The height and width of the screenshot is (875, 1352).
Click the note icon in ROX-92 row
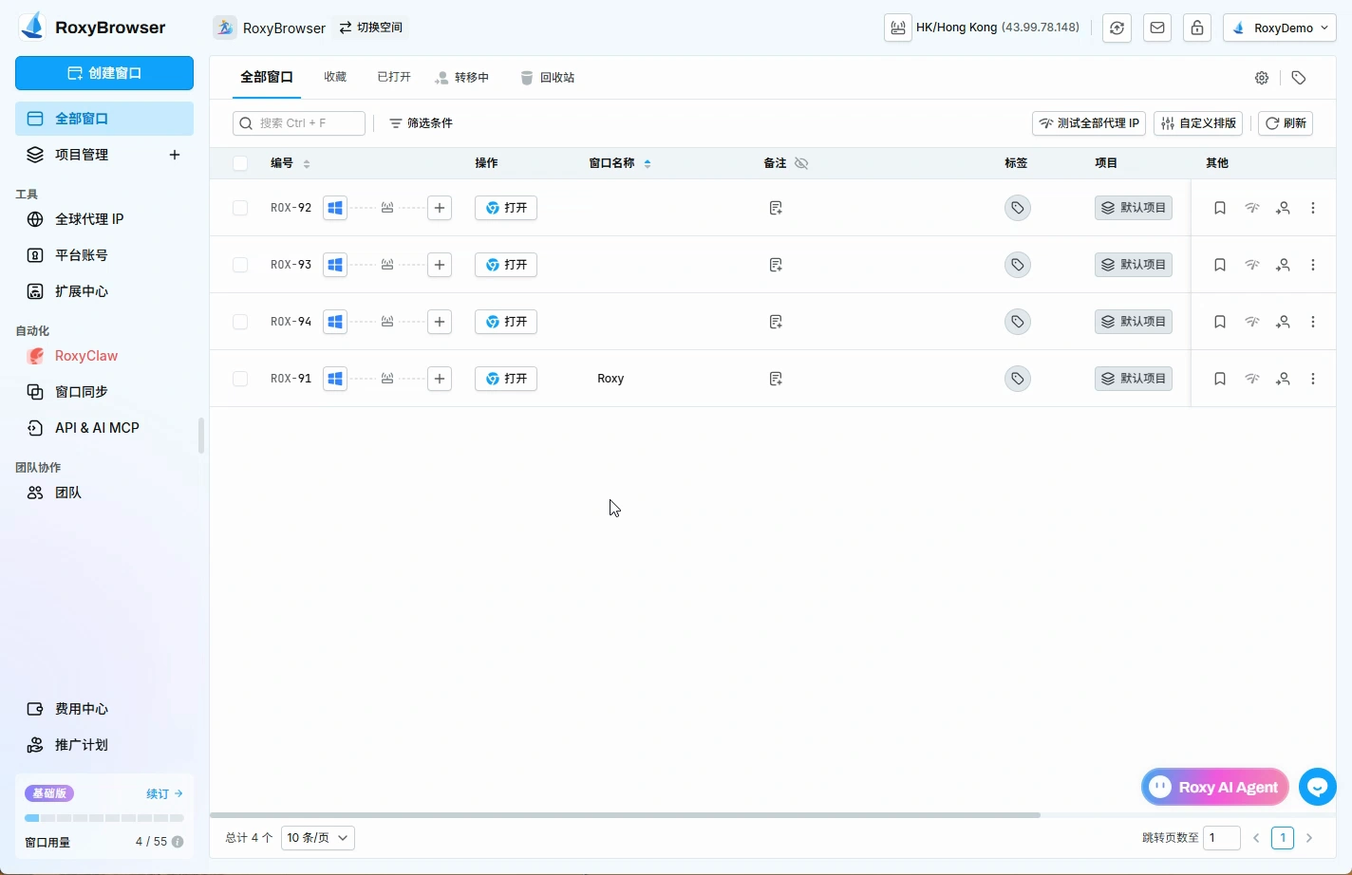click(776, 208)
